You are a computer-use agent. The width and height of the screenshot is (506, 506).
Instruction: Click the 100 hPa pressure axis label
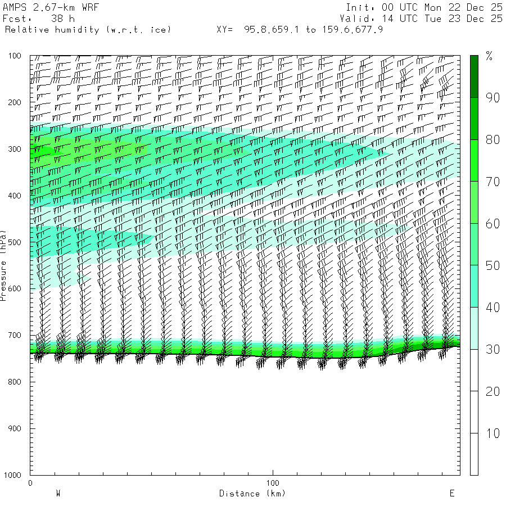(x=15, y=56)
